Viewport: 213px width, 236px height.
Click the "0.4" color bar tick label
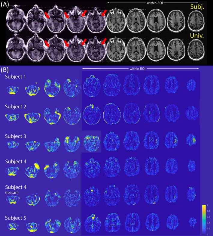coord(208,223)
